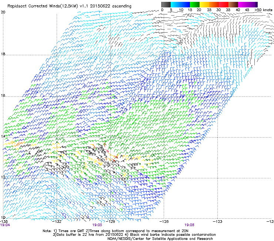Viewport: 274px width, 241px height.
Task: Click the gray 0-5 knots legend swatch
Action: [166, 4]
